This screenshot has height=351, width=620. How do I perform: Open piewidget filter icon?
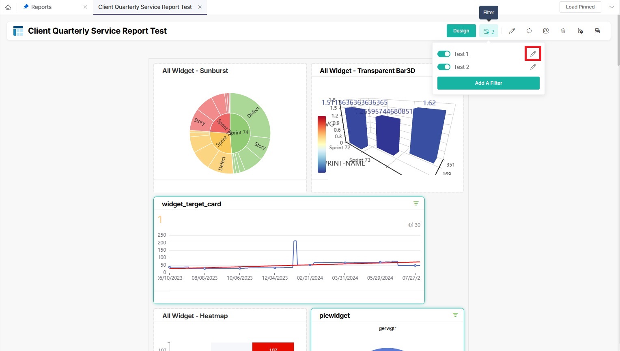click(x=455, y=315)
